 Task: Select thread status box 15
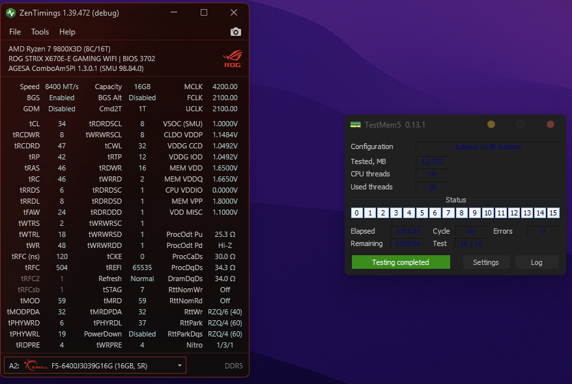[x=553, y=213]
